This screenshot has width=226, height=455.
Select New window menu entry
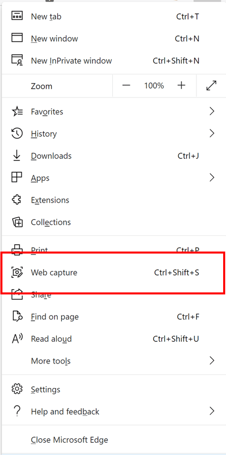[113, 38]
